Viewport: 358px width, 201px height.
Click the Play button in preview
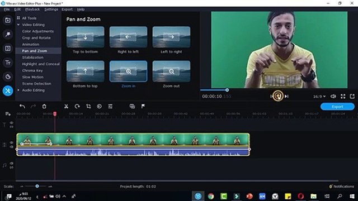pos(278,96)
